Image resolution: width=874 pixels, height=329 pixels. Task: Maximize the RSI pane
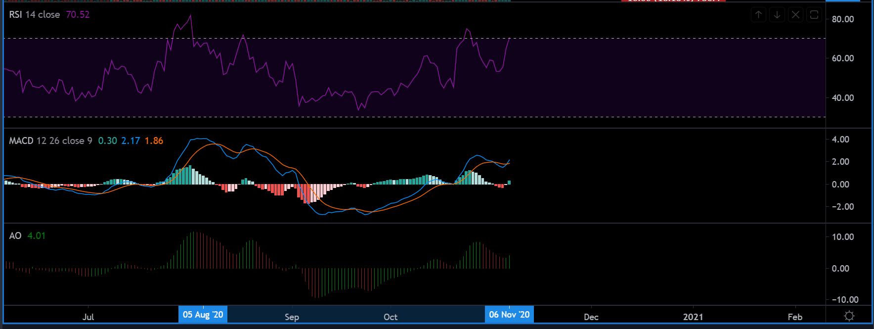(x=814, y=15)
